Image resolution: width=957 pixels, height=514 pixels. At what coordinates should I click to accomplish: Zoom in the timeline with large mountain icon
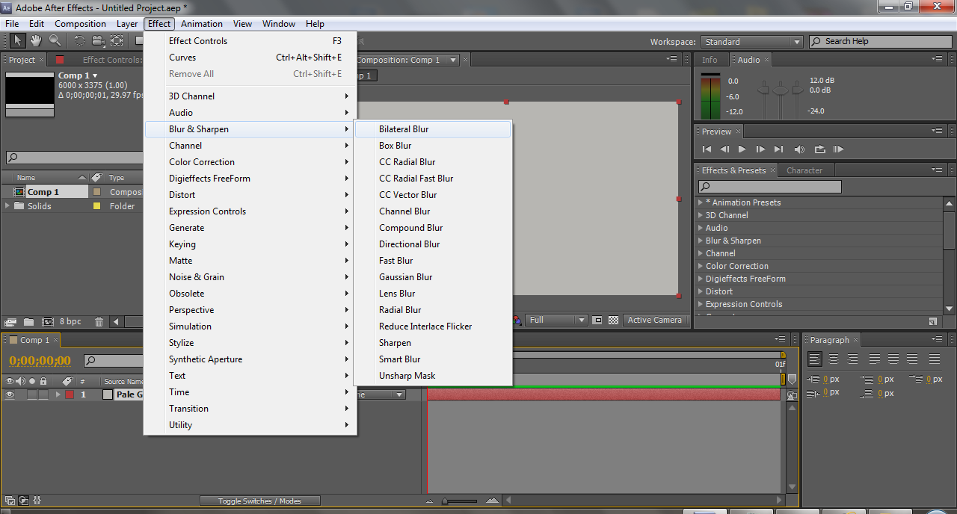[492, 501]
